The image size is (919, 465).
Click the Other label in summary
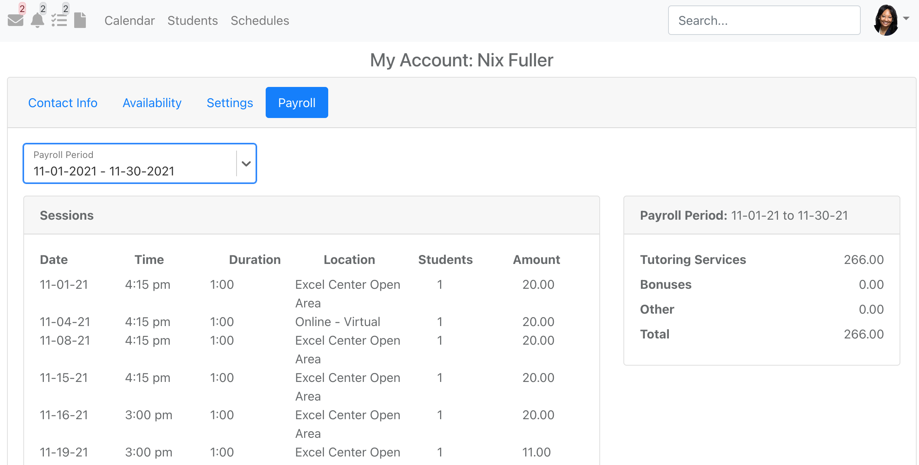[x=657, y=309]
